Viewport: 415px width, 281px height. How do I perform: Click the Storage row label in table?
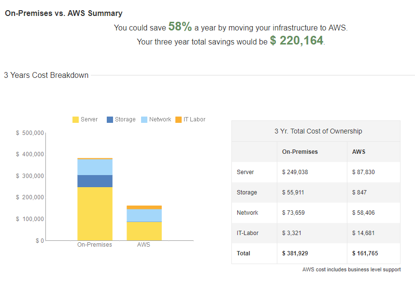pos(247,192)
